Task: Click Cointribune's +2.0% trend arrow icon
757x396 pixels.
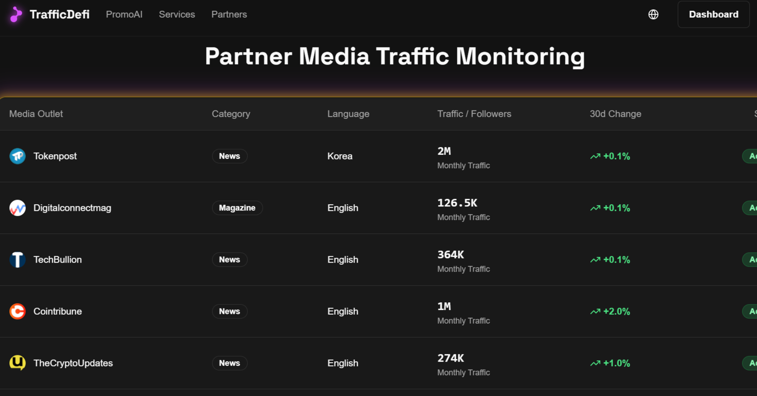Action: (595, 311)
